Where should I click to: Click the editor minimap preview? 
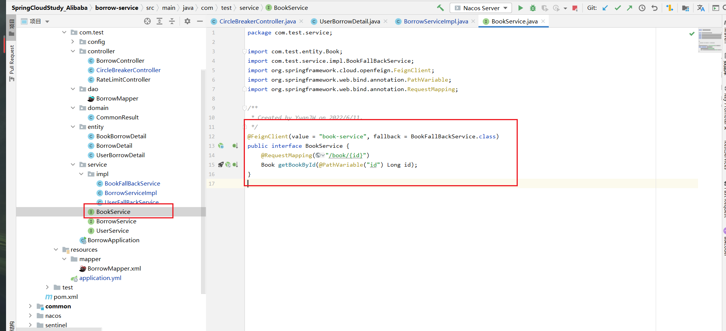(710, 40)
